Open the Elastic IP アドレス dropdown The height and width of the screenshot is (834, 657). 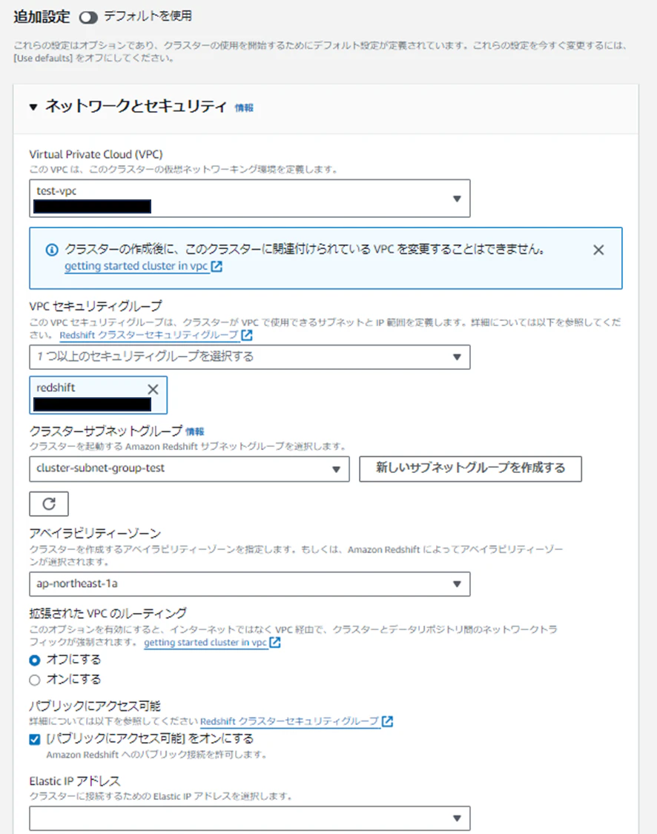[249, 818]
